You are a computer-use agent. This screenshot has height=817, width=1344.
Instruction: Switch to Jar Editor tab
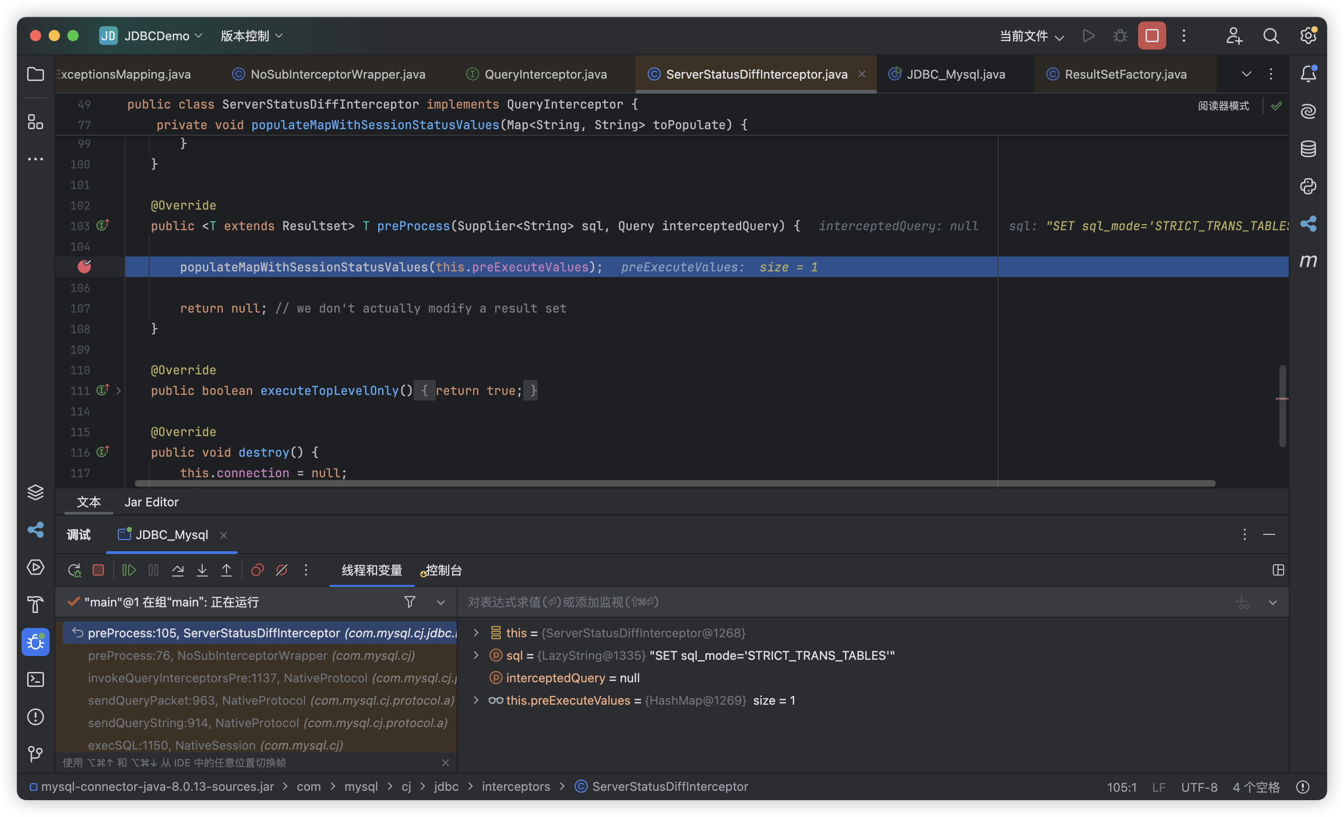pos(152,502)
